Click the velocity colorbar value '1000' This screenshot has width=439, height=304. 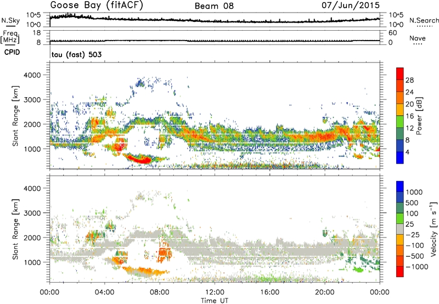(414, 192)
